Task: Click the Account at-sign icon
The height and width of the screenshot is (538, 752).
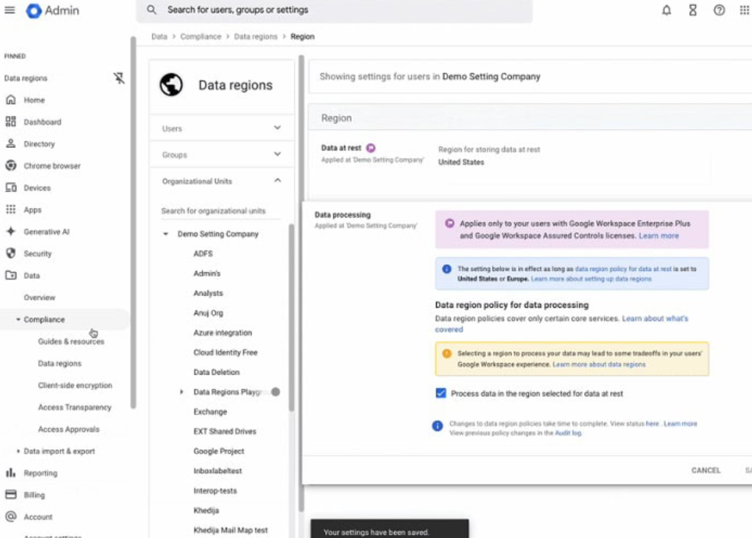Action: (11, 516)
